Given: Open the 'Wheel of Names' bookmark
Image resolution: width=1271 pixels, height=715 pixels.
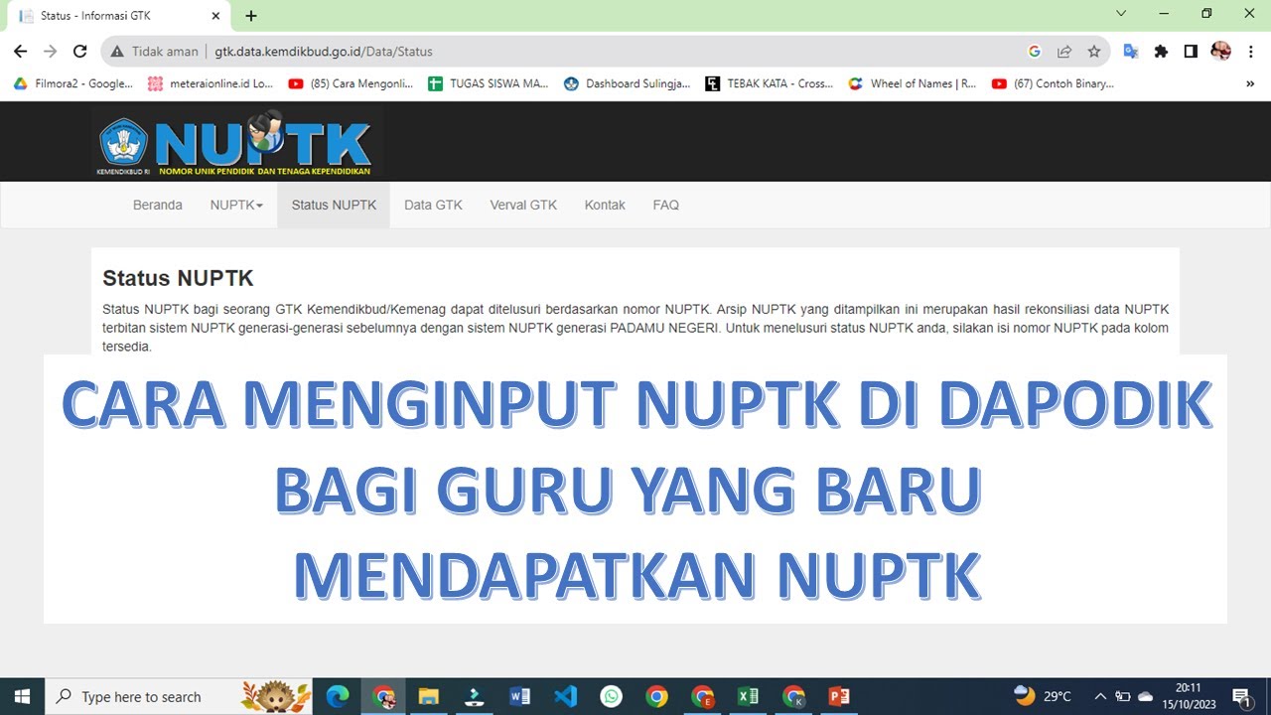Looking at the screenshot, I should (x=913, y=84).
